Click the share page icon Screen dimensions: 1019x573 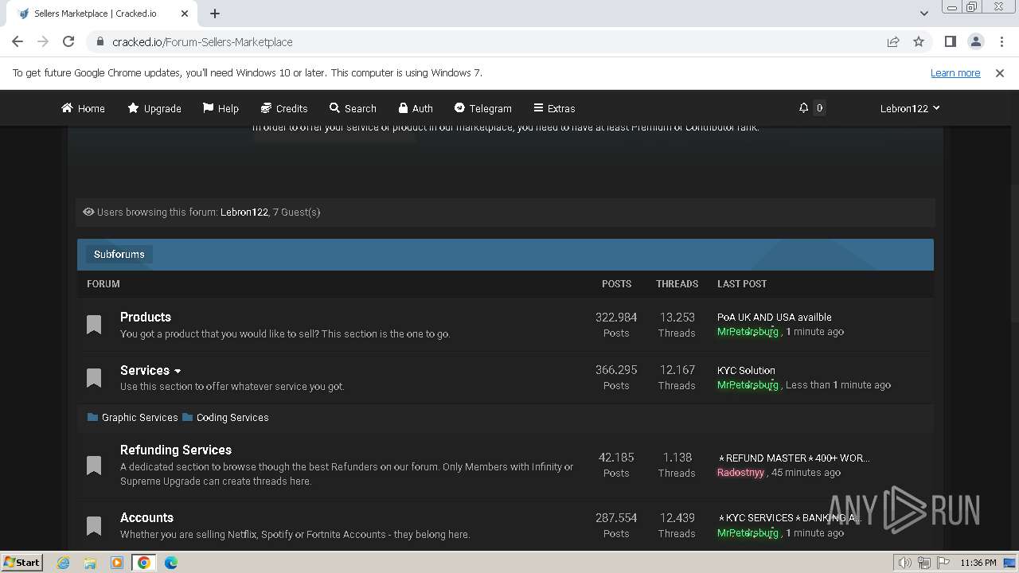tap(893, 41)
